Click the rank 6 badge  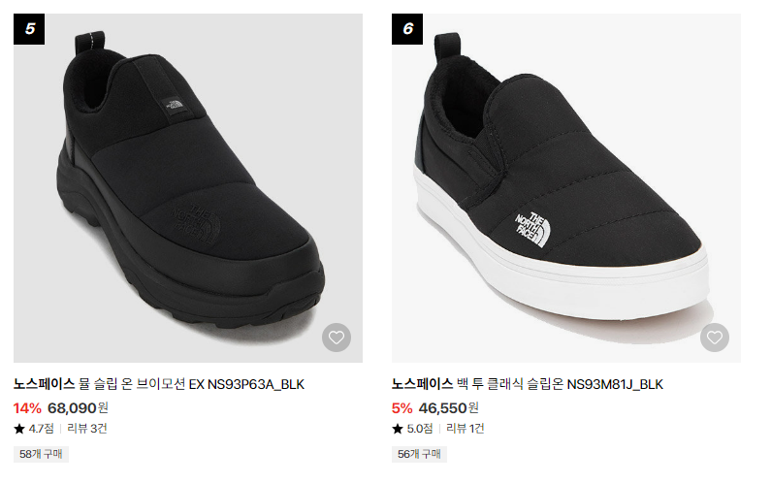pos(407,28)
